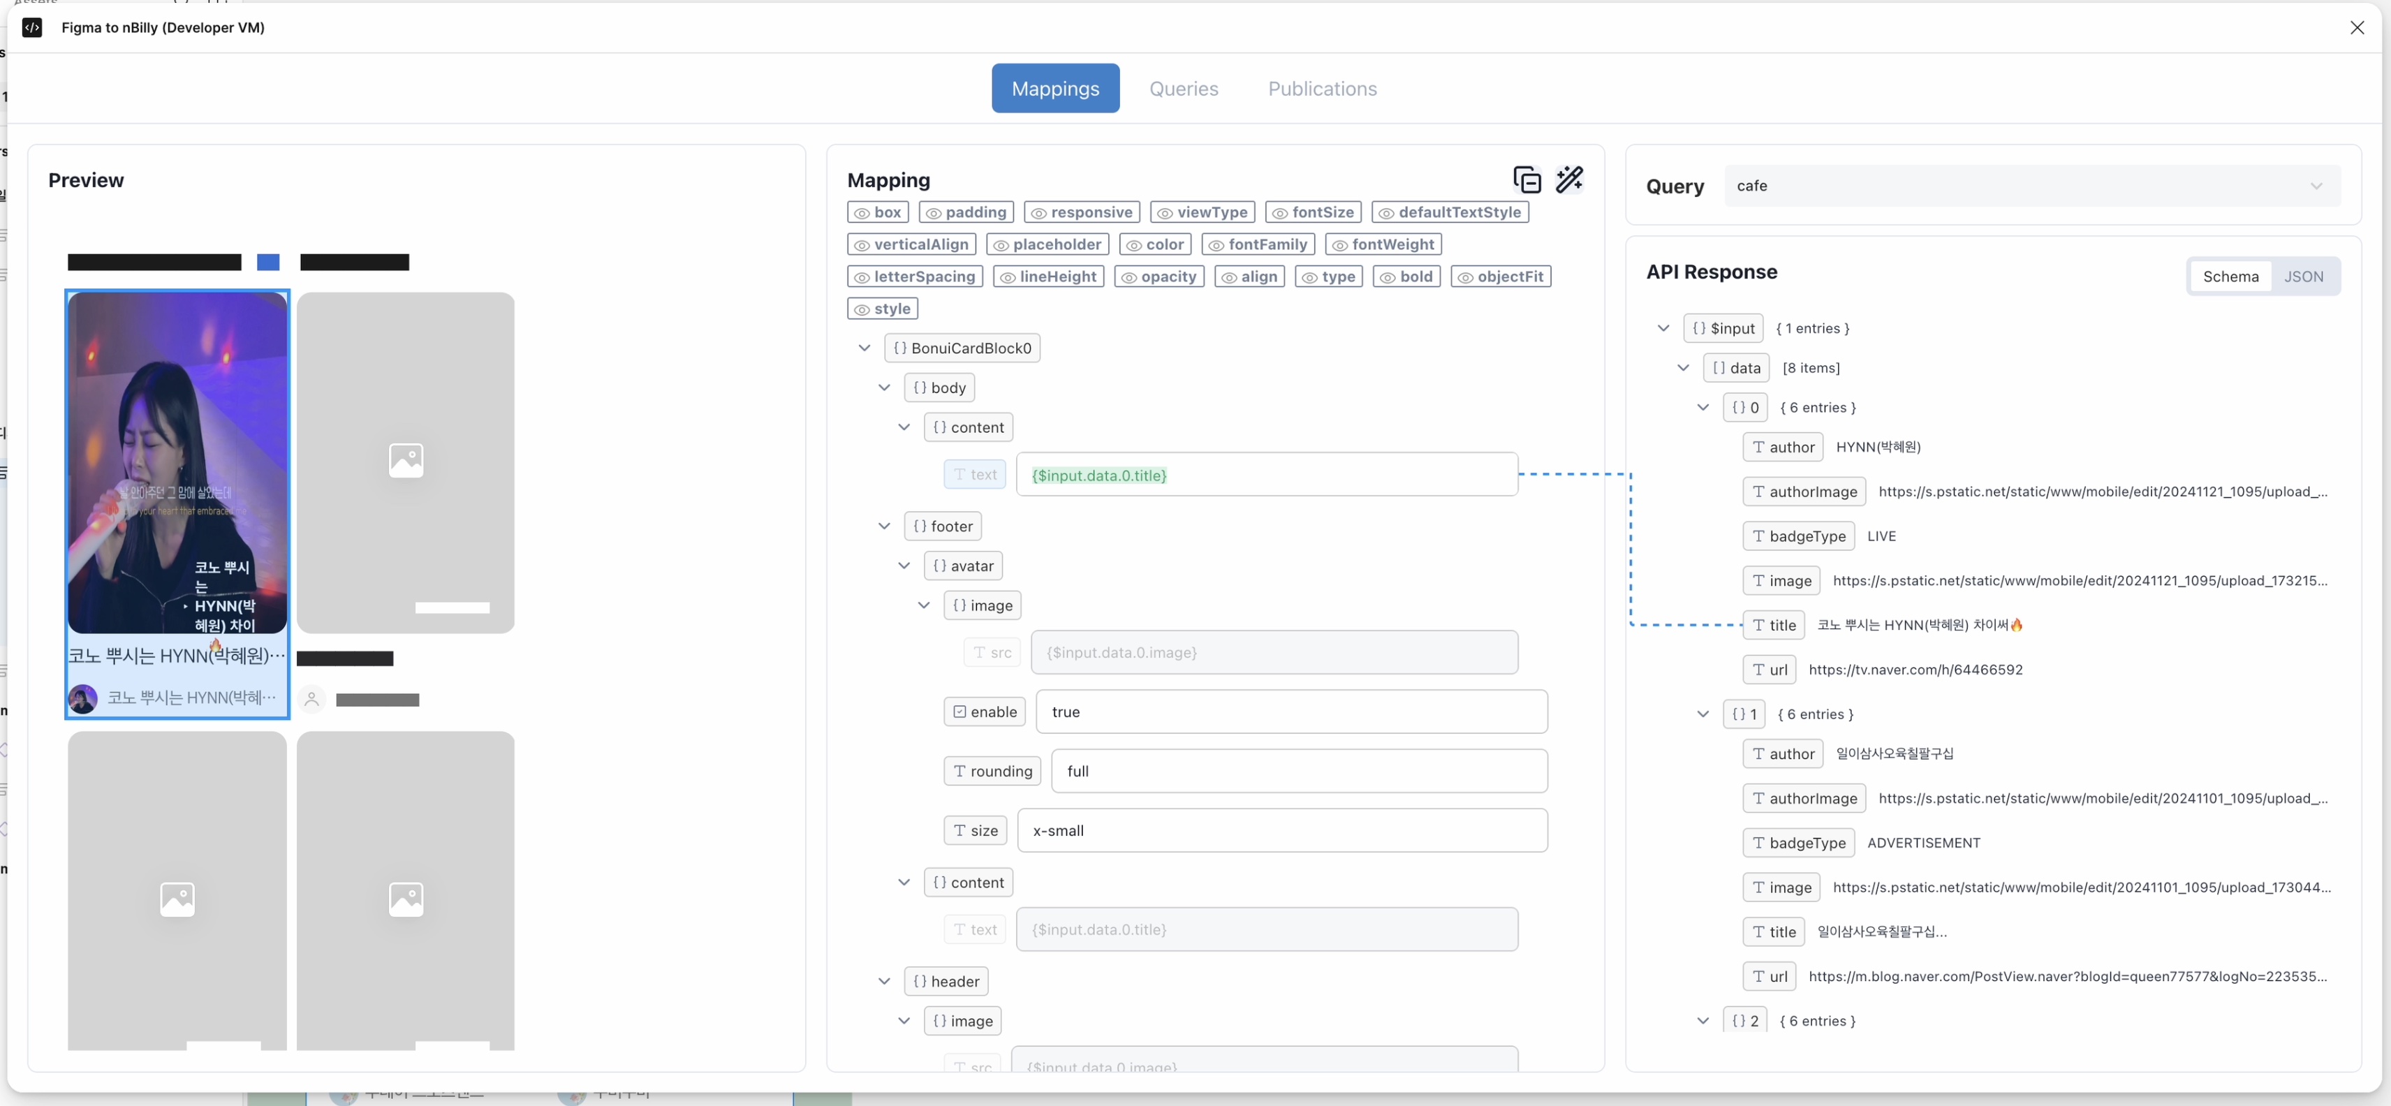The image size is (2391, 1106).
Task: Collapse the data array in API Response
Action: click(1683, 367)
